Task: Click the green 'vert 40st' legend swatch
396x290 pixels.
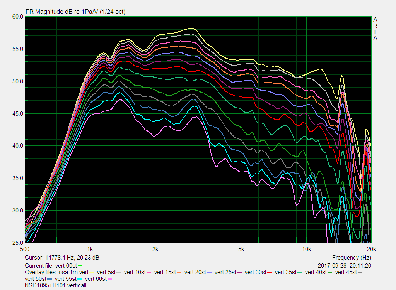Action: pyautogui.click(x=330, y=273)
